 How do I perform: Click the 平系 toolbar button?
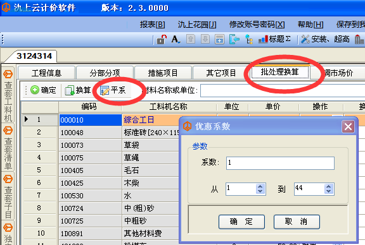click(x=113, y=90)
